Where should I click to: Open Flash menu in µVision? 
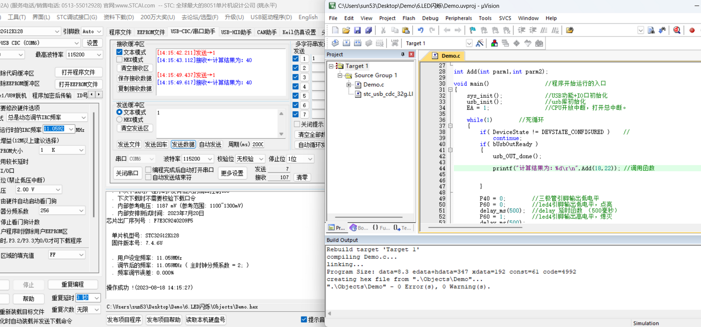(x=408, y=18)
